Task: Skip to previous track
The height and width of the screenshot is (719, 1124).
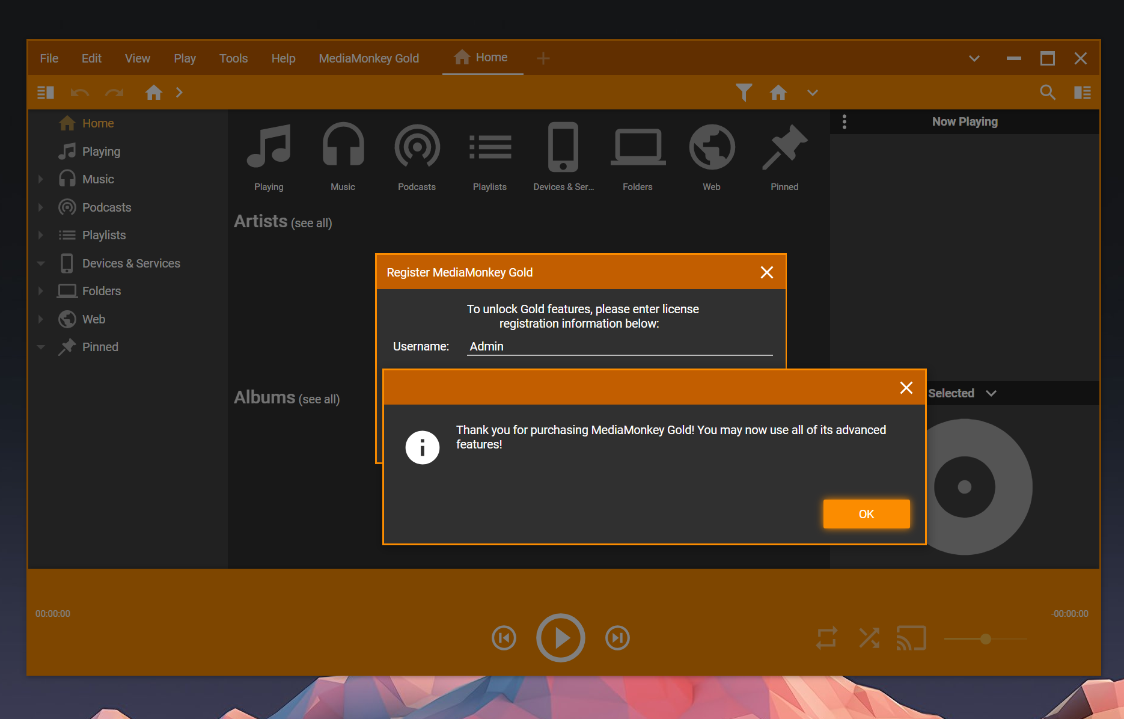Action: click(504, 638)
